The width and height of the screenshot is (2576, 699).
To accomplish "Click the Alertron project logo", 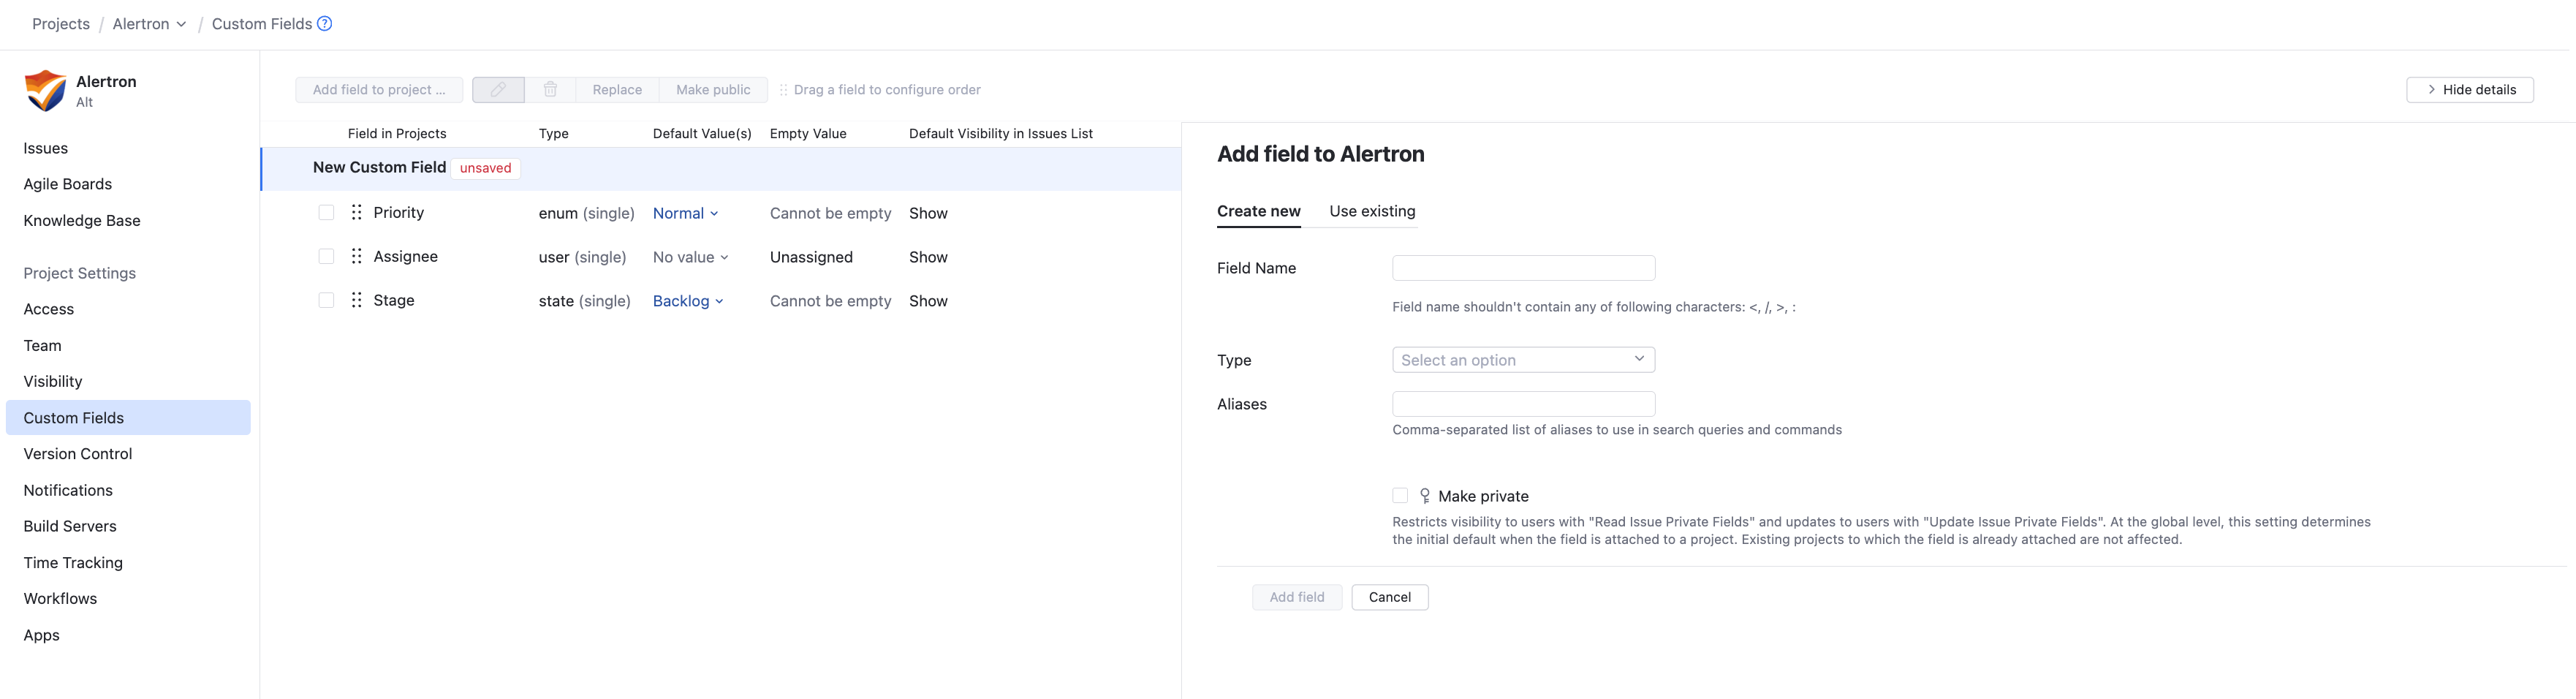I will [45, 90].
